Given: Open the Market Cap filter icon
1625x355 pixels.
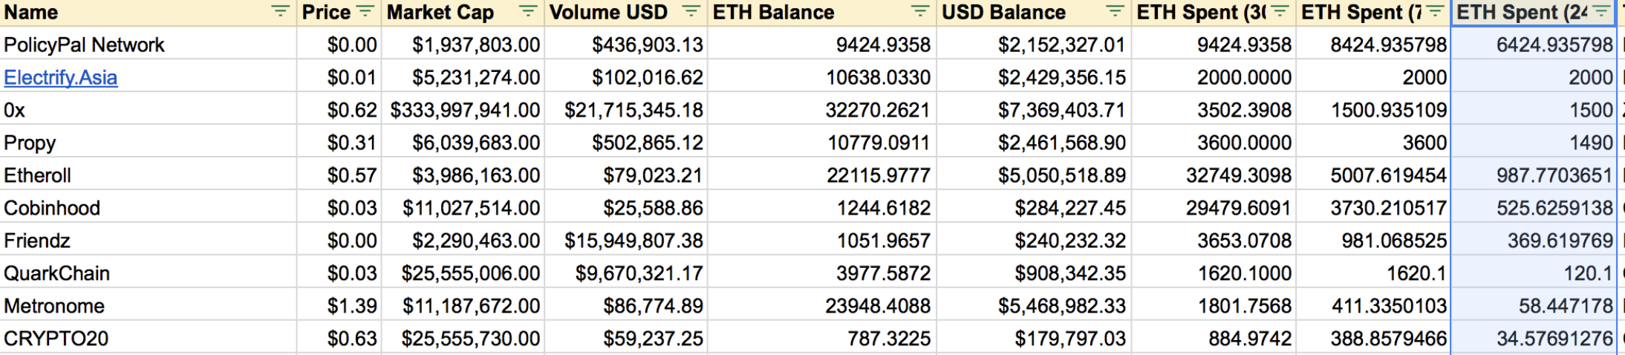Looking at the screenshot, I should pos(528,11).
